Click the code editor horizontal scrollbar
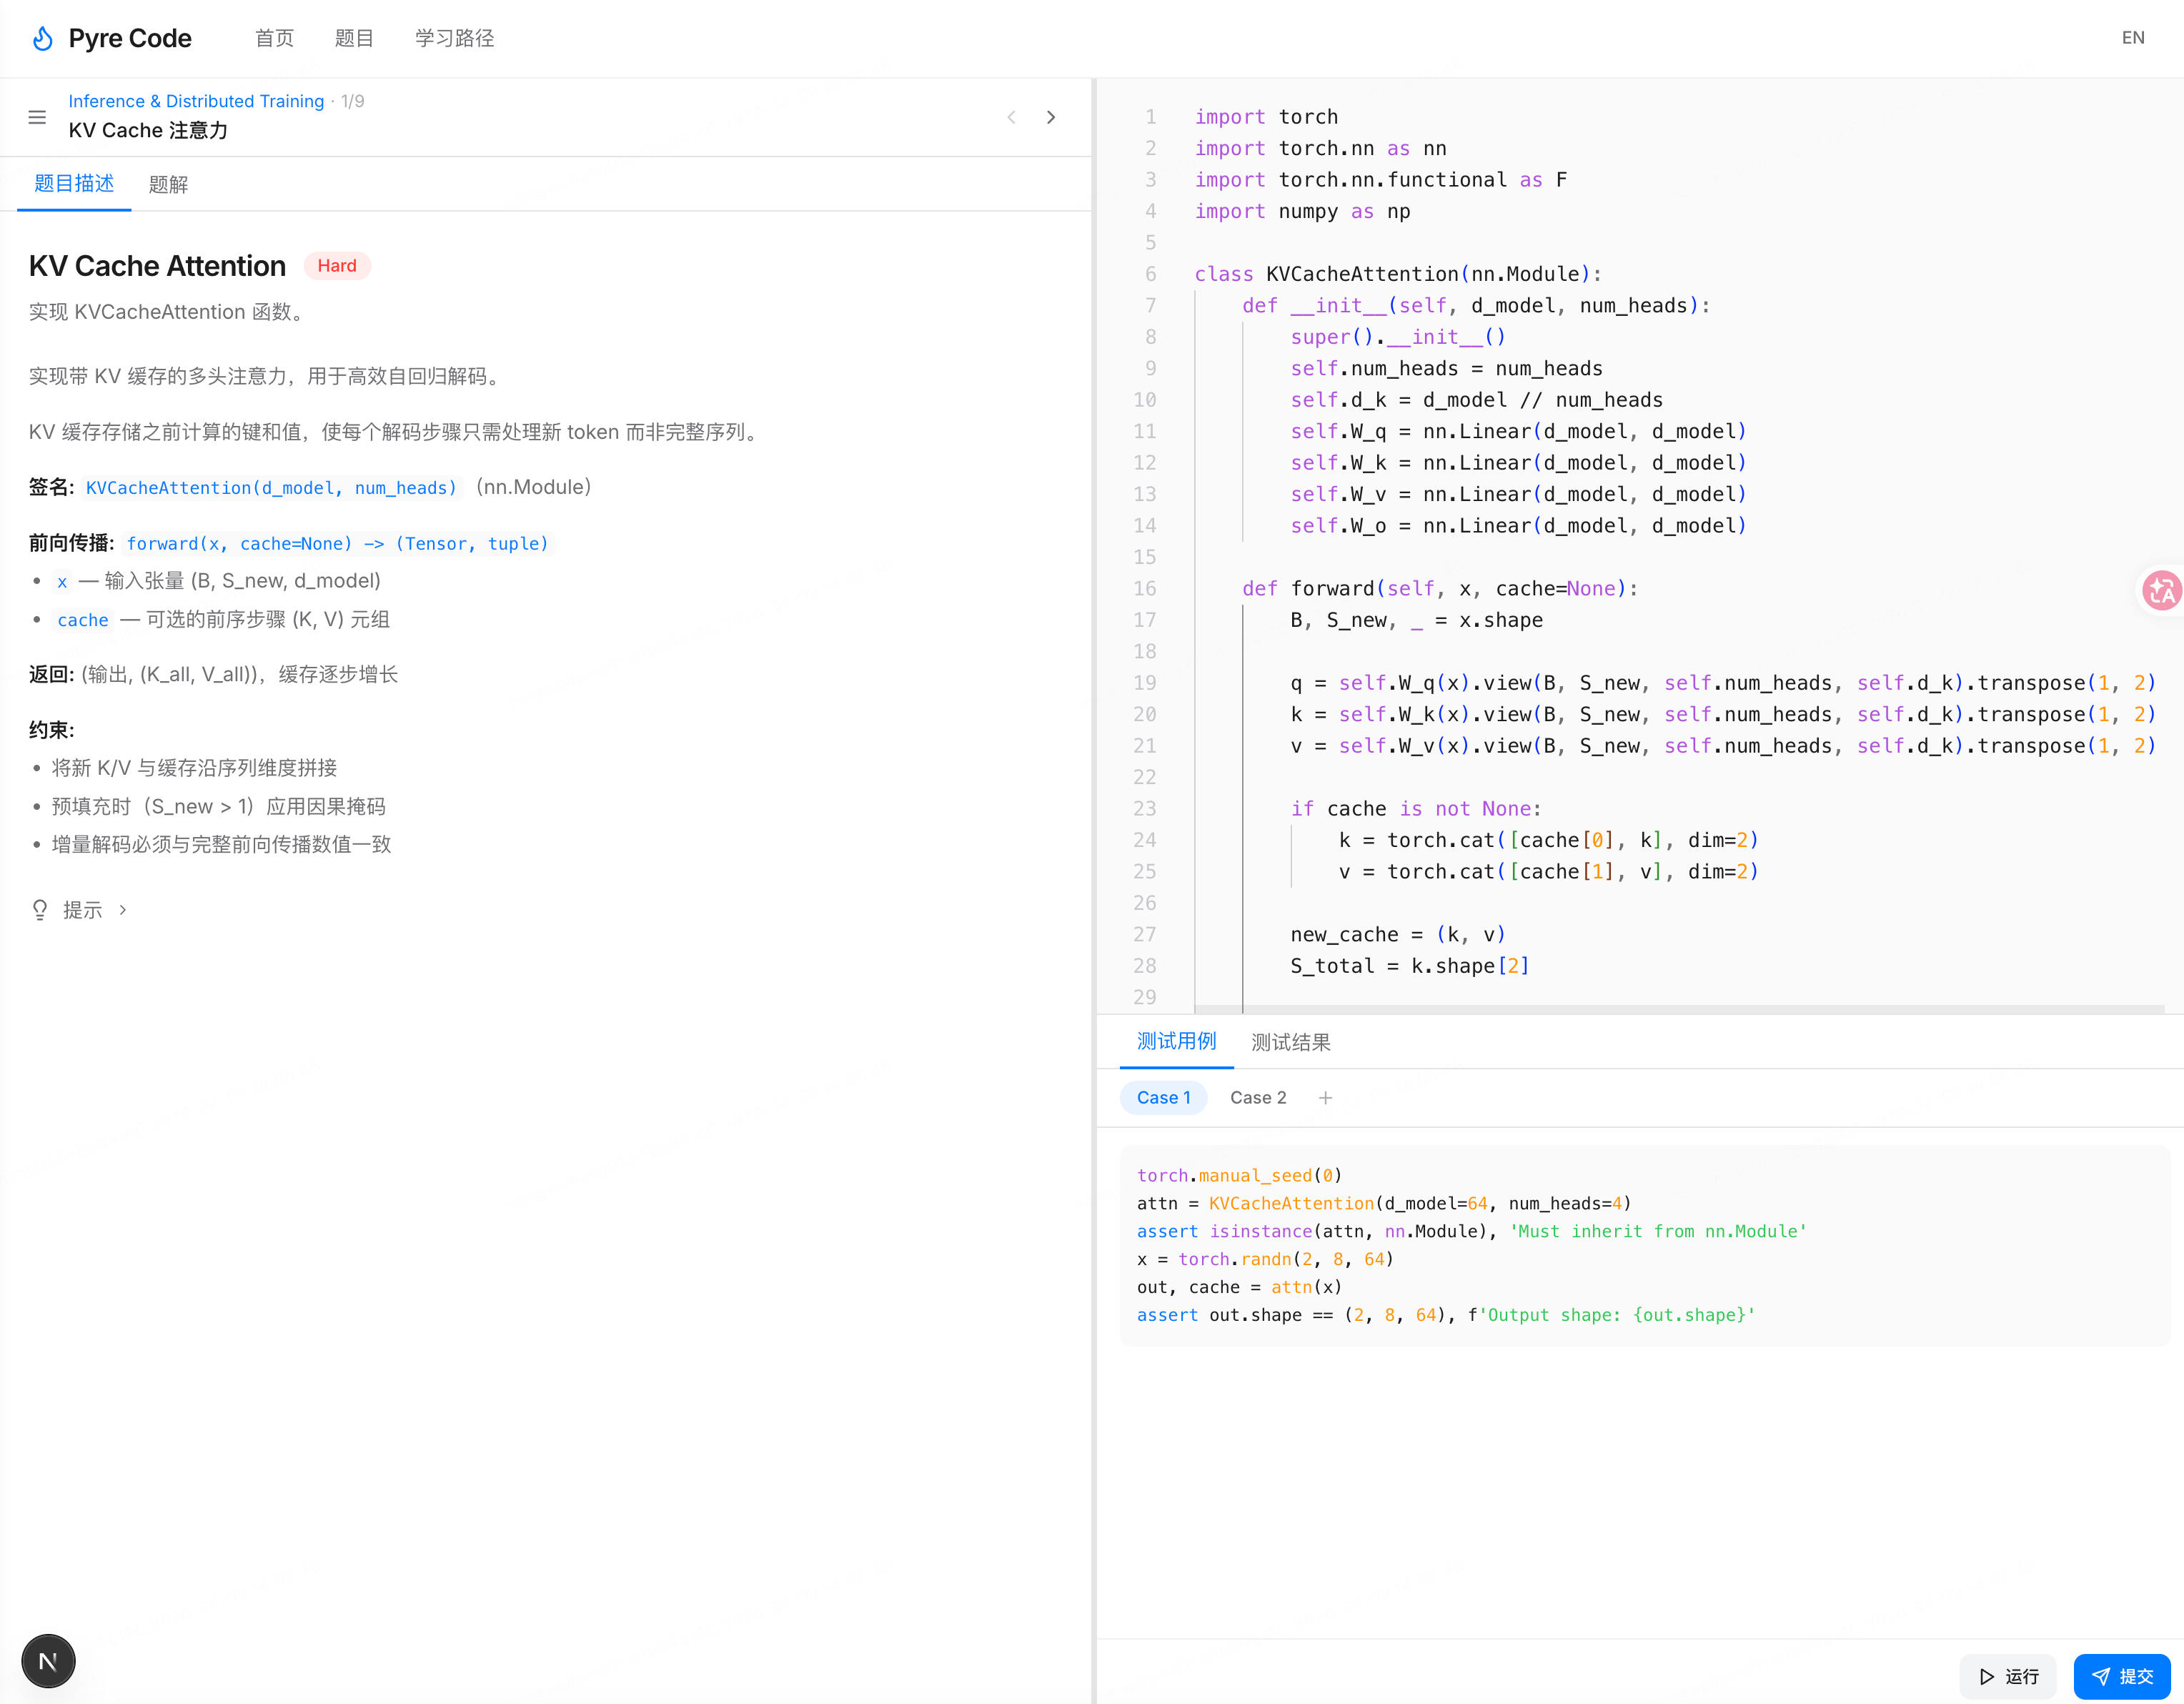This screenshot has height=1704, width=2184. (x=1680, y=1009)
